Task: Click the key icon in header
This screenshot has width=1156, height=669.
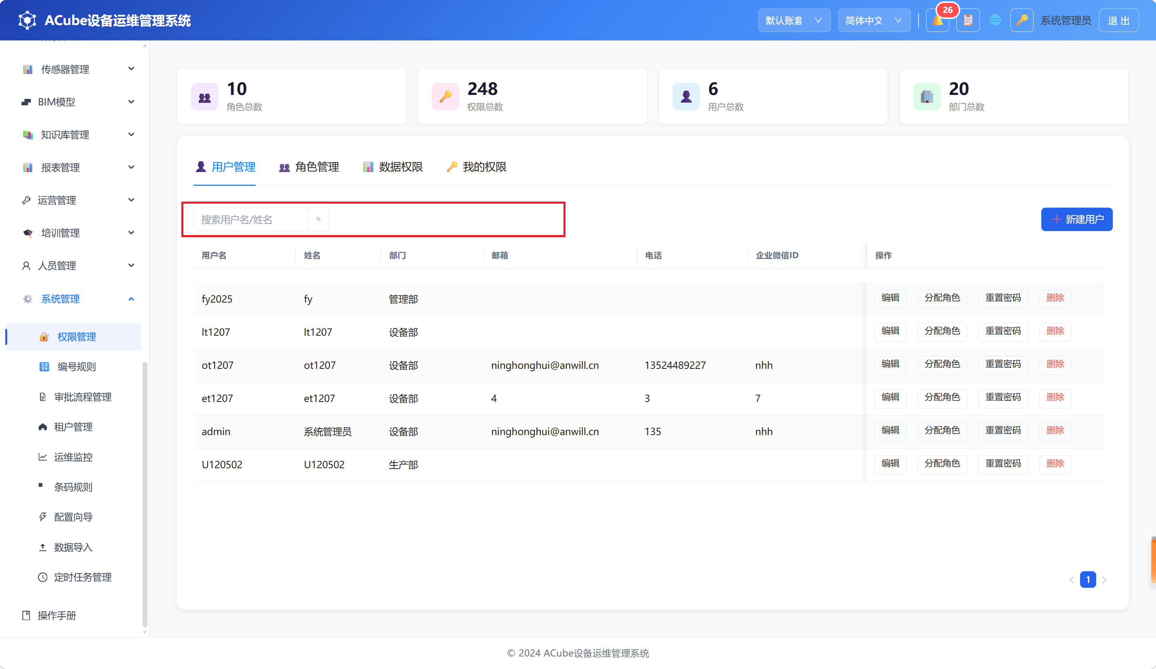Action: point(1021,21)
